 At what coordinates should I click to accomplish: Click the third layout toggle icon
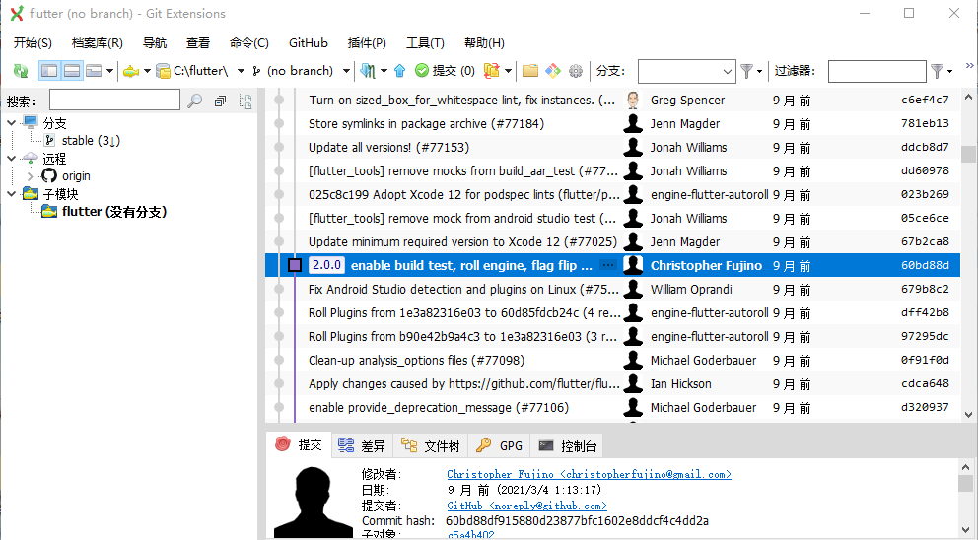pos(94,71)
